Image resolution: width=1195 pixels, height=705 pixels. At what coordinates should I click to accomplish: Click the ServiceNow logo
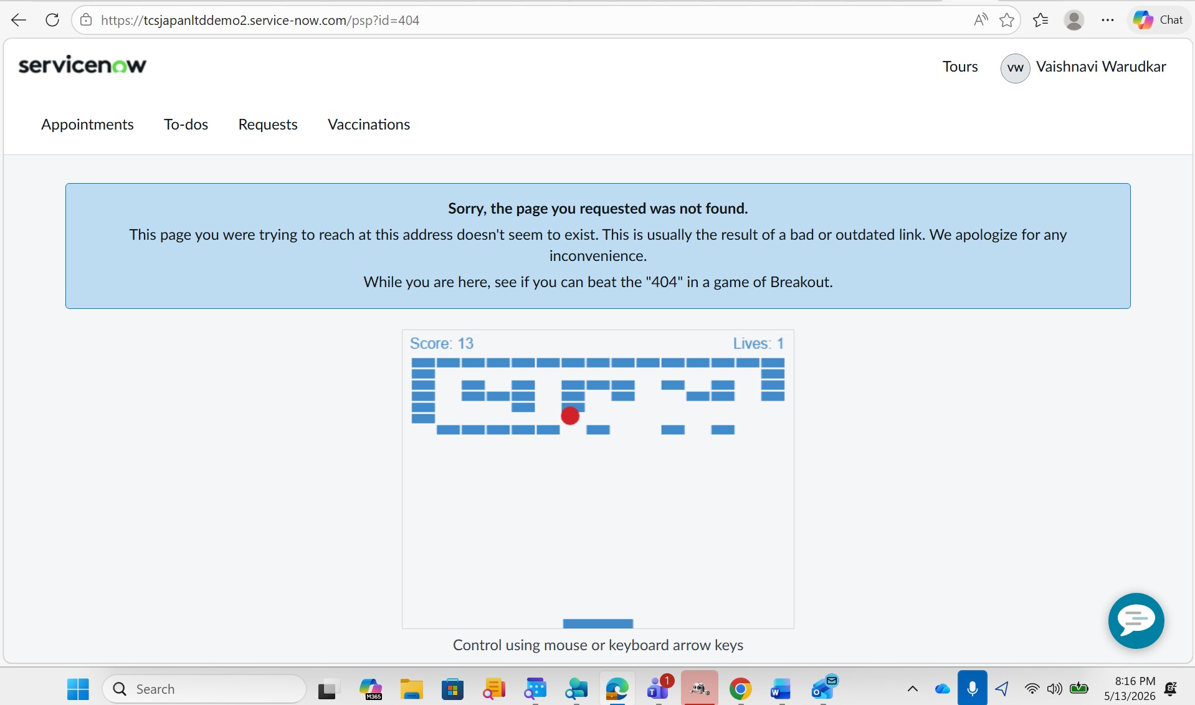tap(82, 65)
